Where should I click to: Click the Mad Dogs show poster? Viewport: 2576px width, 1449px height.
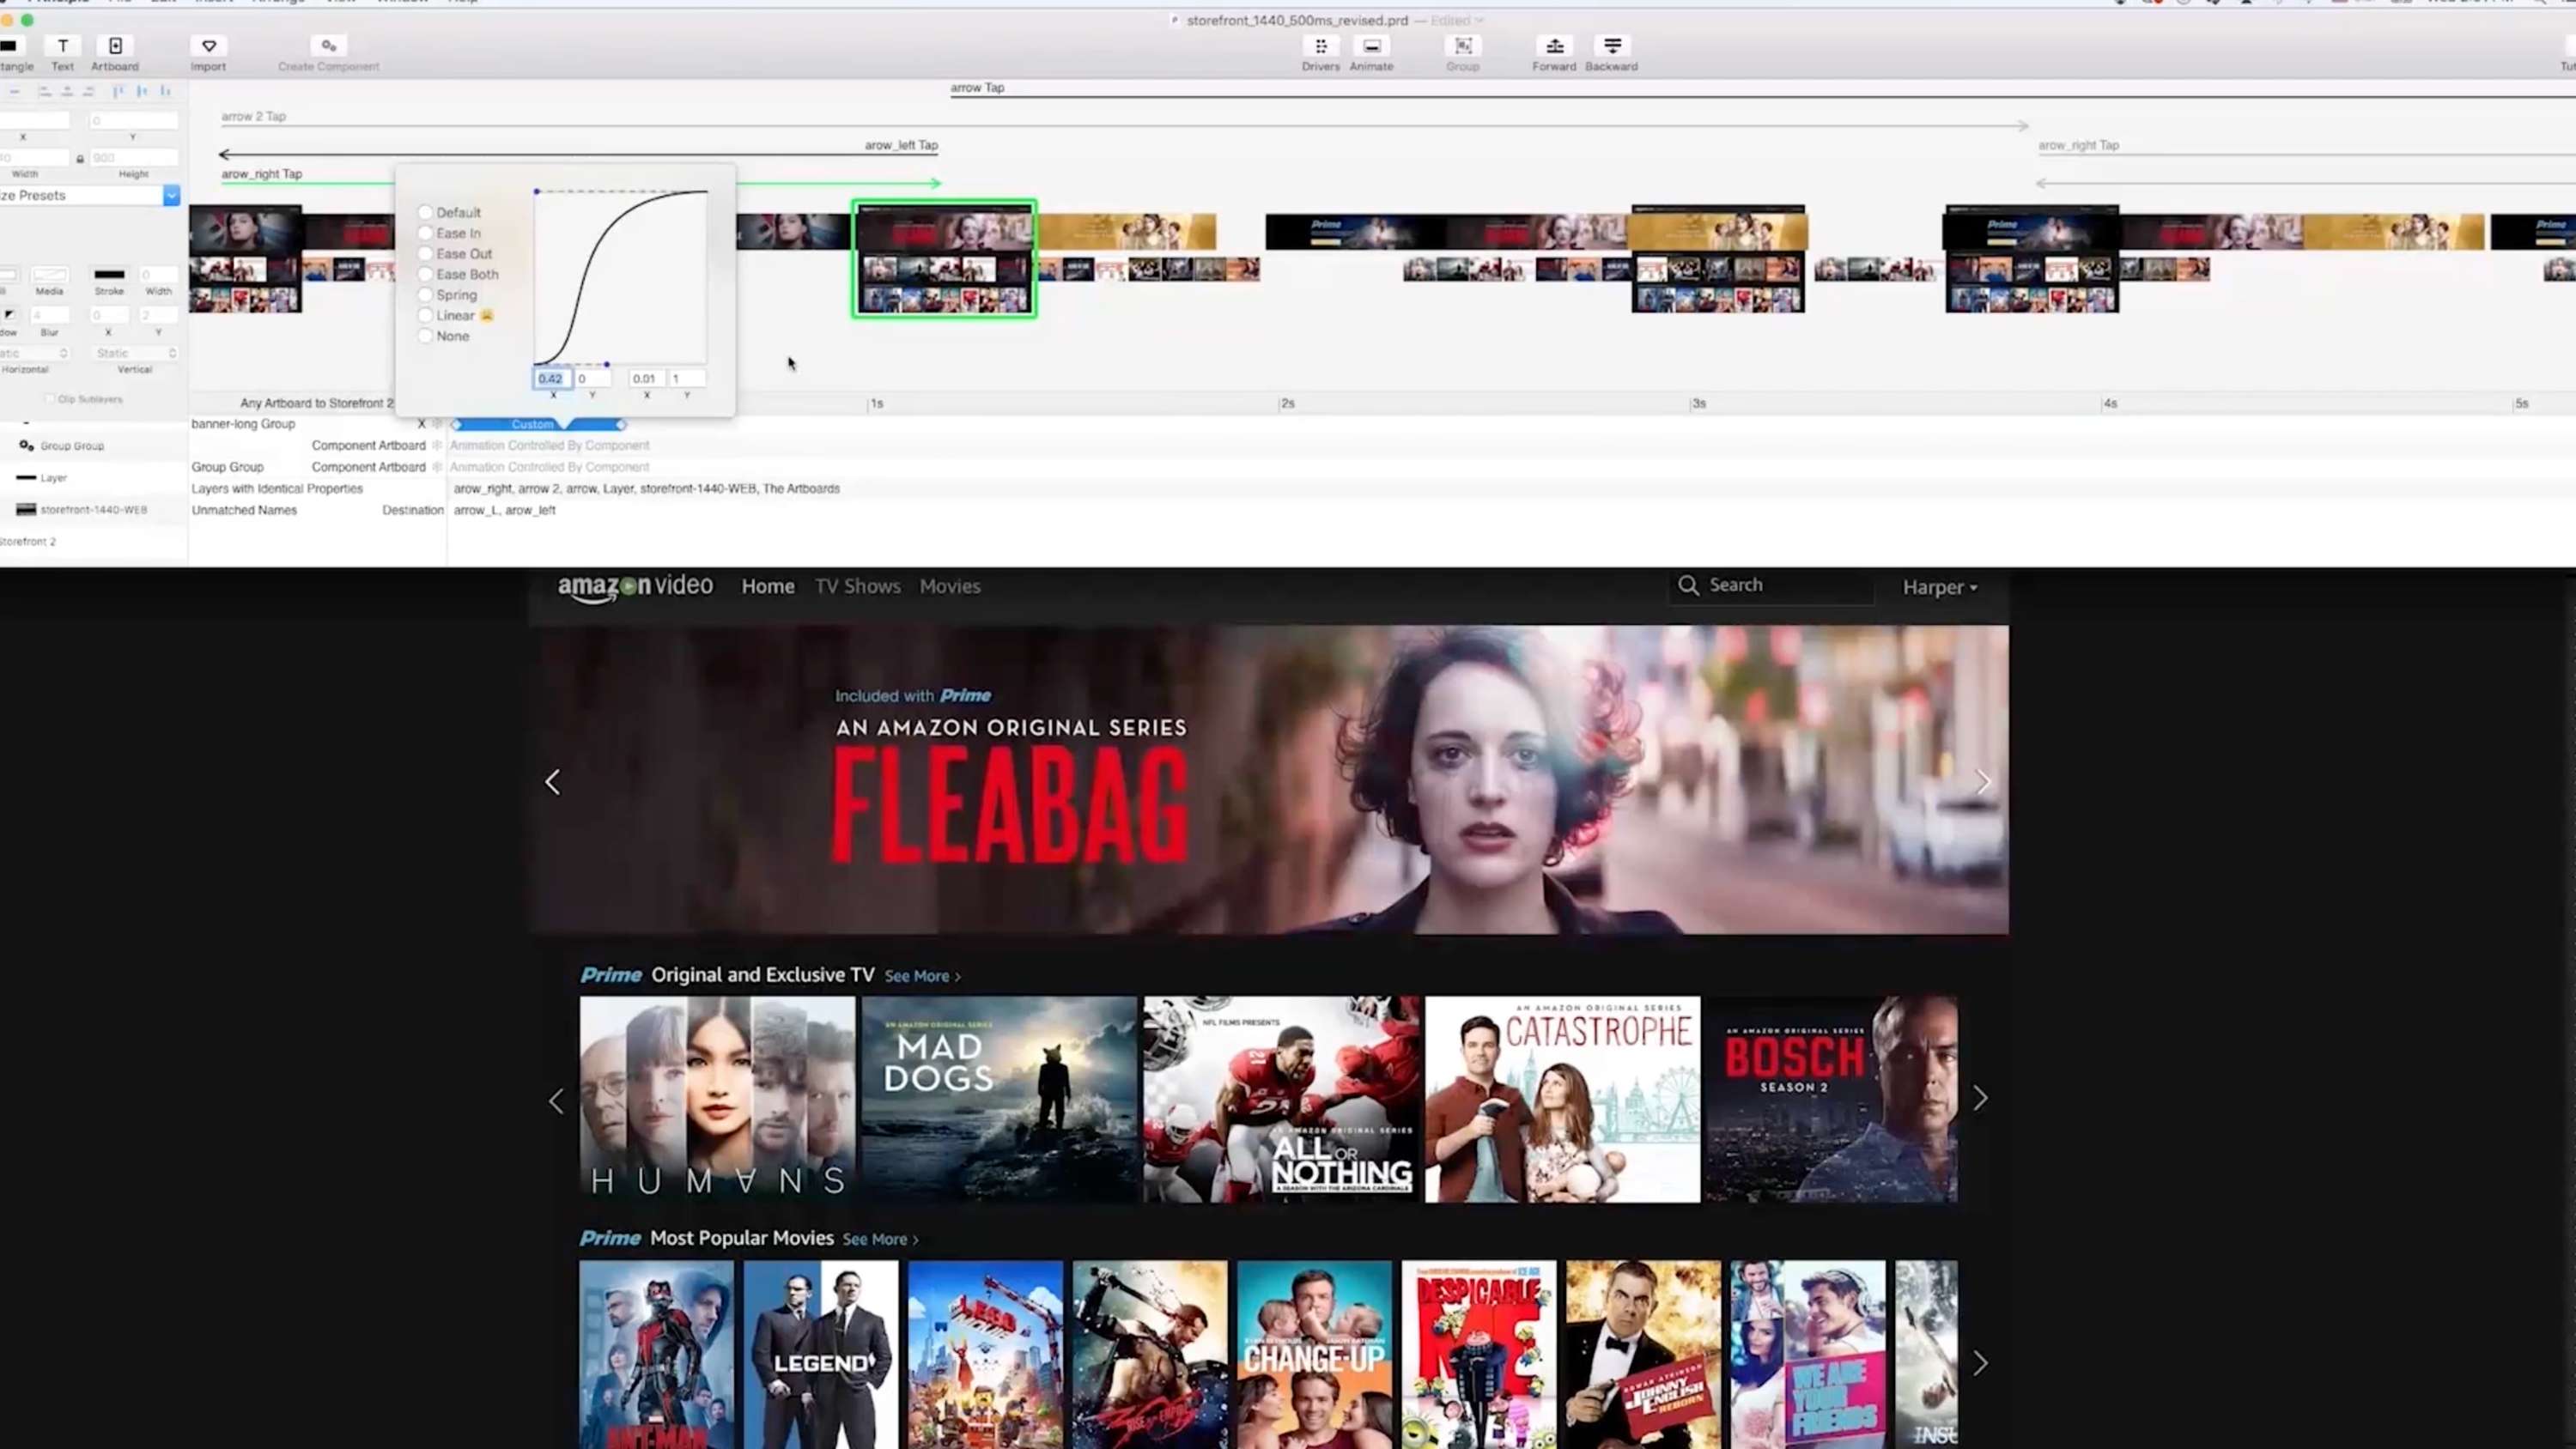(x=999, y=1099)
